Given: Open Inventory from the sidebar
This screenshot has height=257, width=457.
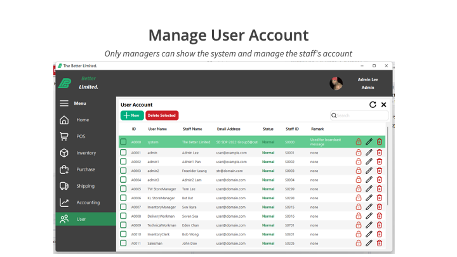Looking at the screenshot, I should (86, 153).
